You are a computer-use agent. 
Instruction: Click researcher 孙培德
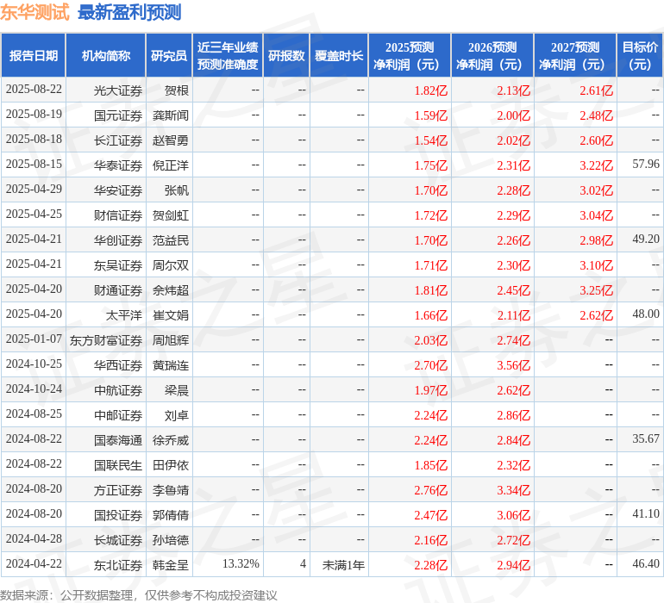[x=171, y=540]
